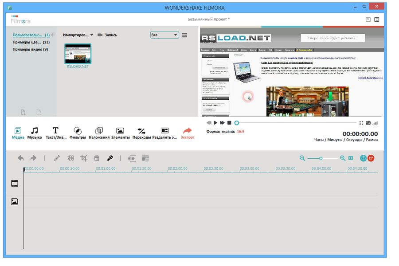Click the Filmora logo
399x266 pixels.
20,20
